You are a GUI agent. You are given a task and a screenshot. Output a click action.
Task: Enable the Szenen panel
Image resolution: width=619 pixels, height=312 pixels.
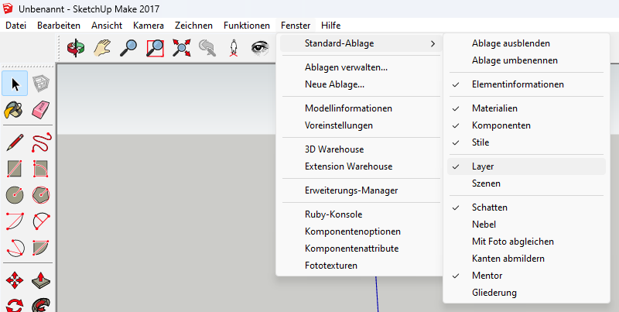[x=526, y=183]
